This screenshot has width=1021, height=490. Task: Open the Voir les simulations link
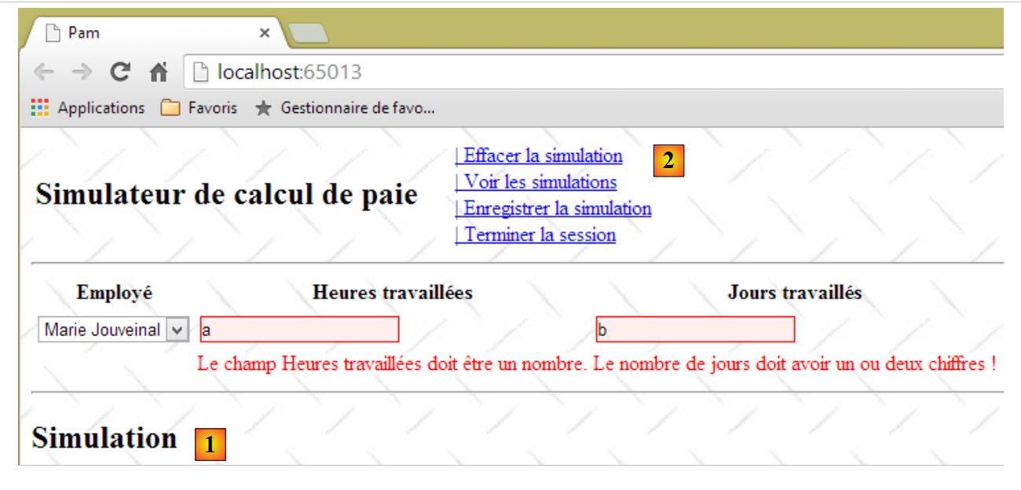pos(536,182)
